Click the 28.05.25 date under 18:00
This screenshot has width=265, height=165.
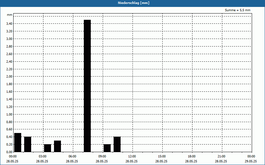[x=191, y=161]
